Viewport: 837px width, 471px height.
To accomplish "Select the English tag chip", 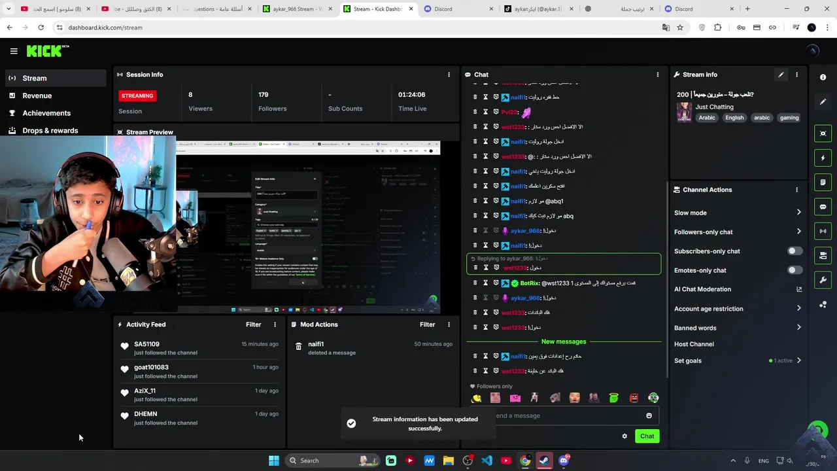I will pyautogui.click(x=734, y=118).
